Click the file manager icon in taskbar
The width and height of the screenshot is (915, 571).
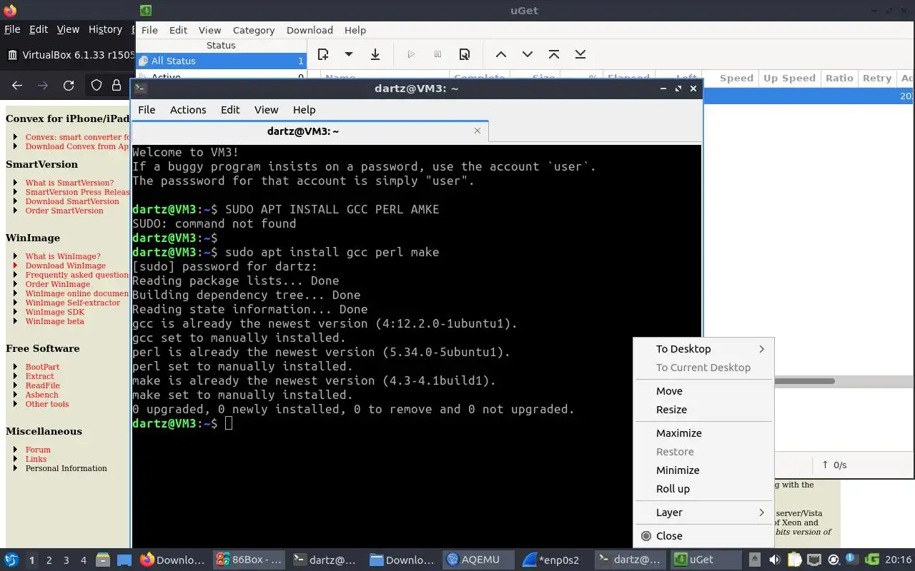(102, 560)
